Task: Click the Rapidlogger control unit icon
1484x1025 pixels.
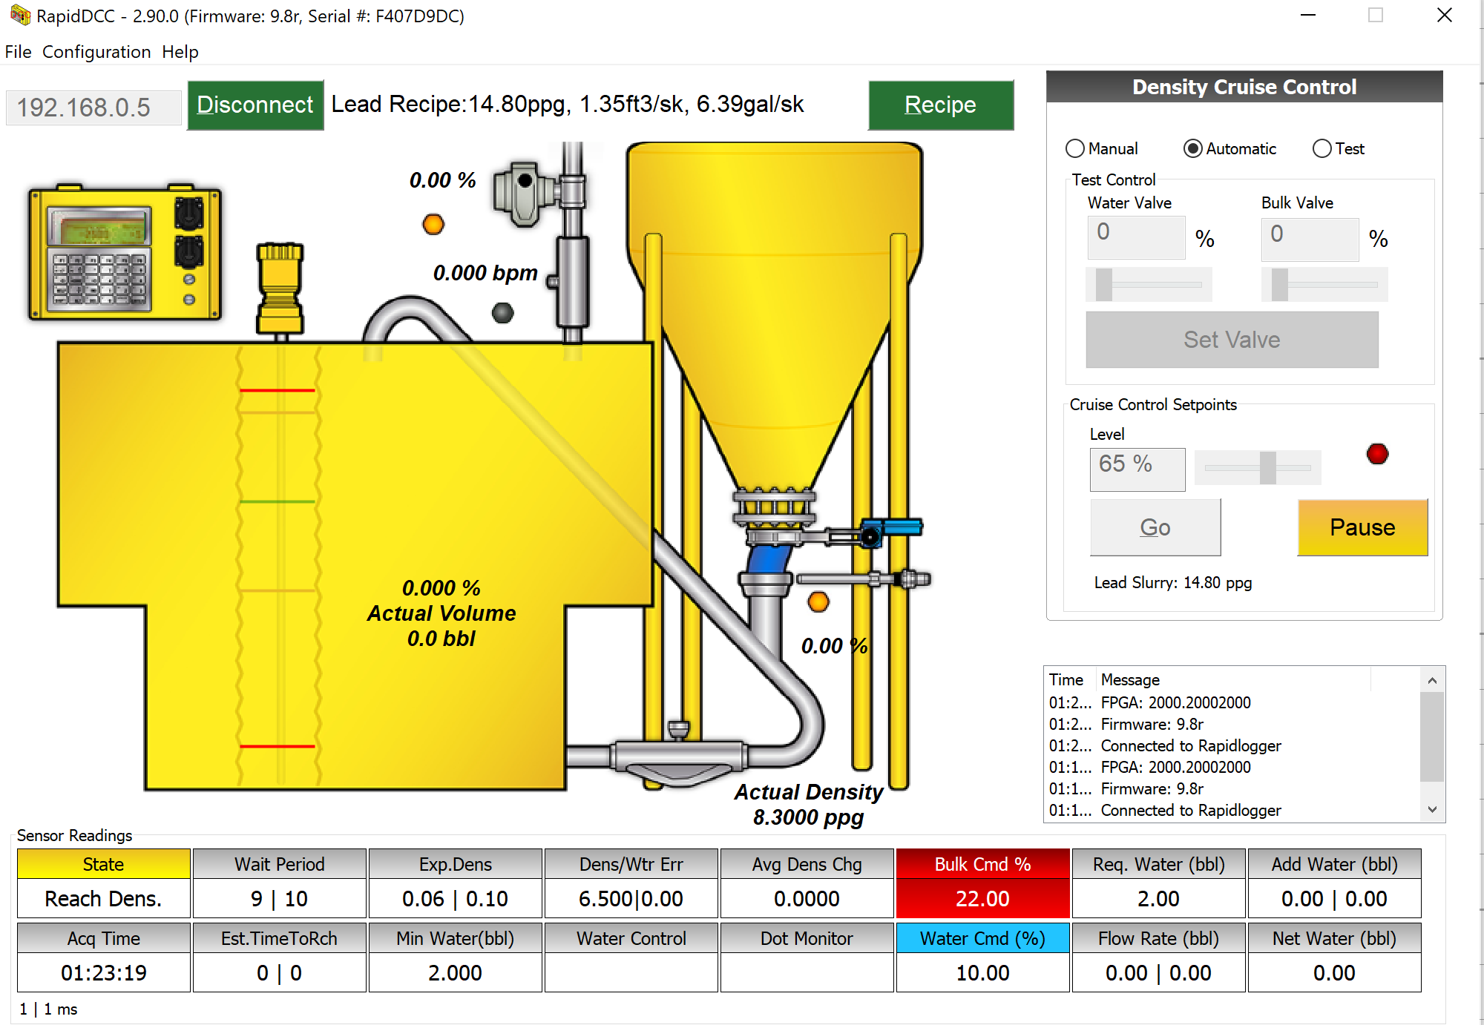Action: point(125,252)
